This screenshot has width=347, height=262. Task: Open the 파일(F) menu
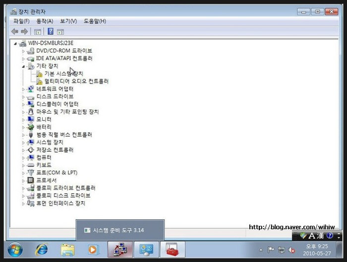(x=21, y=21)
